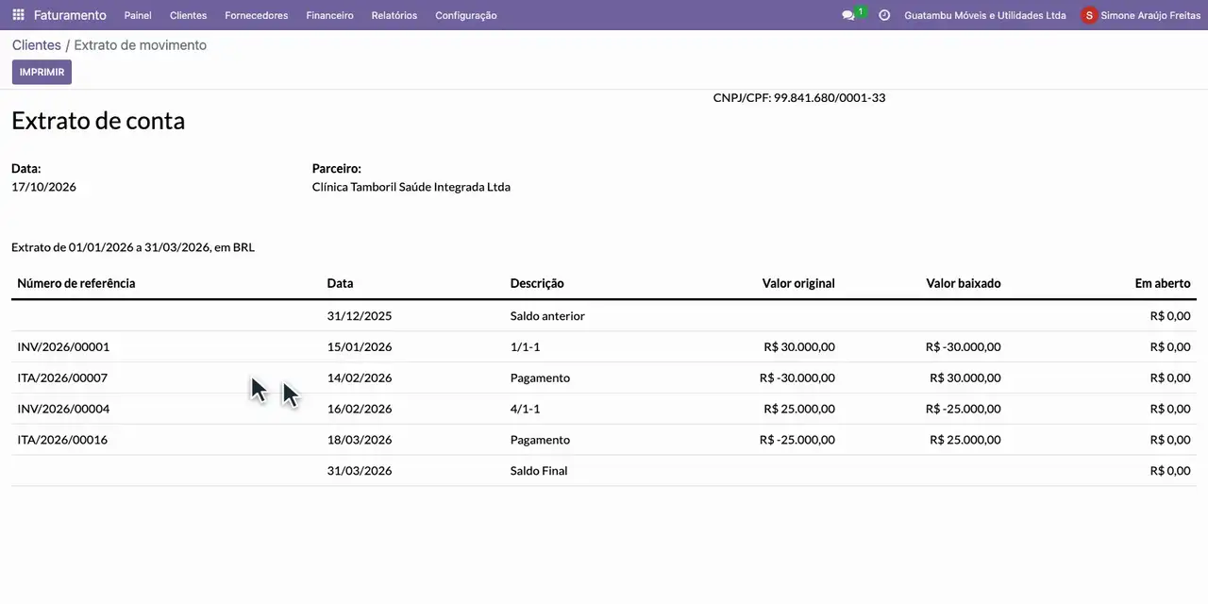
Task: Open invoice INV/2026/00004 reference
Action: pos(63,409)
